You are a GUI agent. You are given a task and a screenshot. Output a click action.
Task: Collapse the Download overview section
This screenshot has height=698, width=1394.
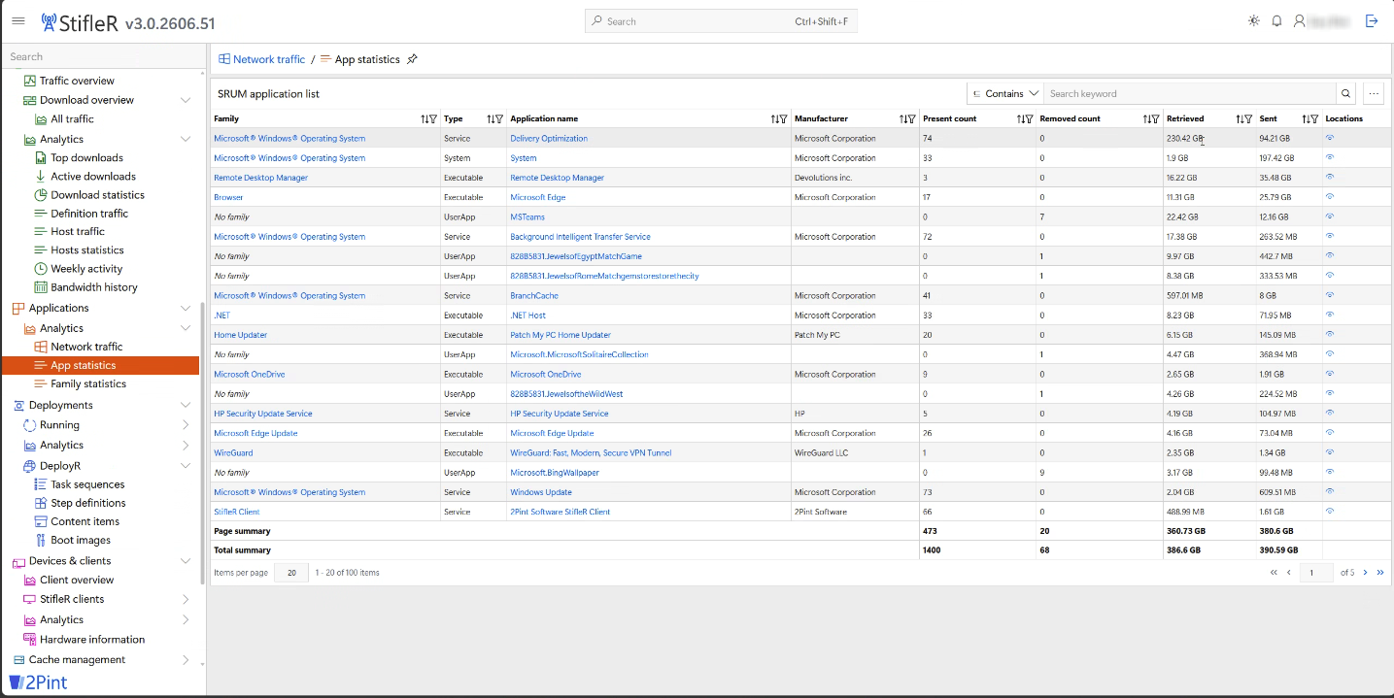coord(186,100)
